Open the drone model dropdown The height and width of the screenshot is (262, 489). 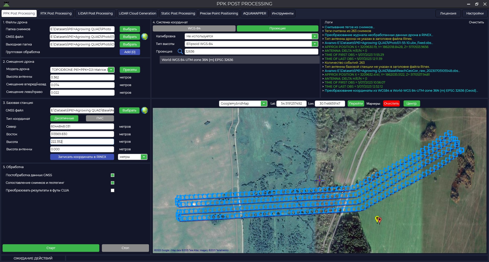coord(111,70)
